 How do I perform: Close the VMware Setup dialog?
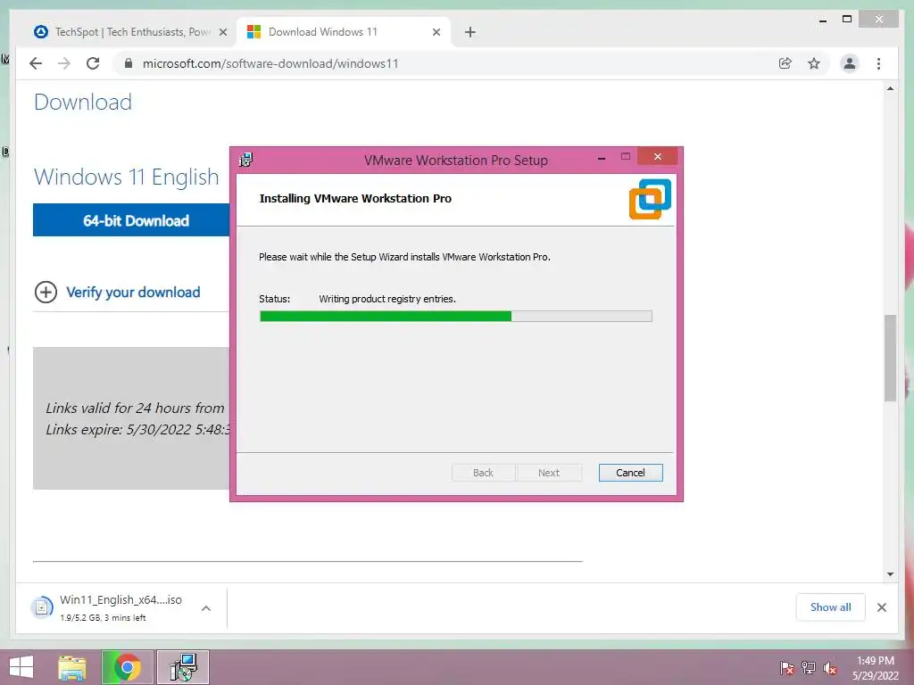pos(658,157)
